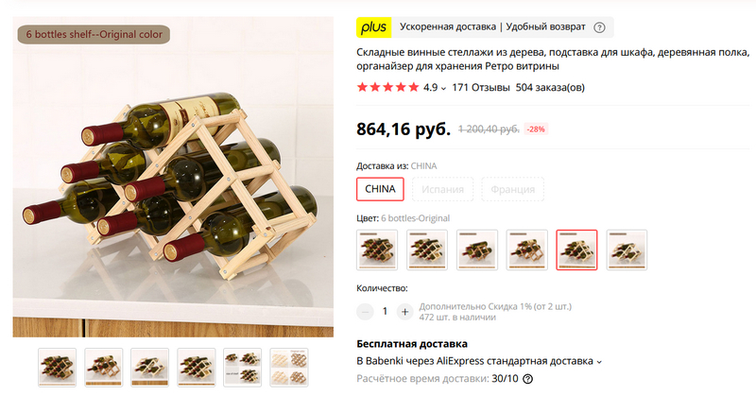756x396 pixels.
Task: Select Франция shipping origin option
Action: (512, 189)
